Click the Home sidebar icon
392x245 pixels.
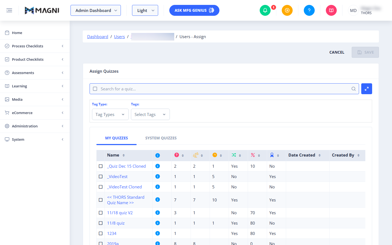pos(7,33)
